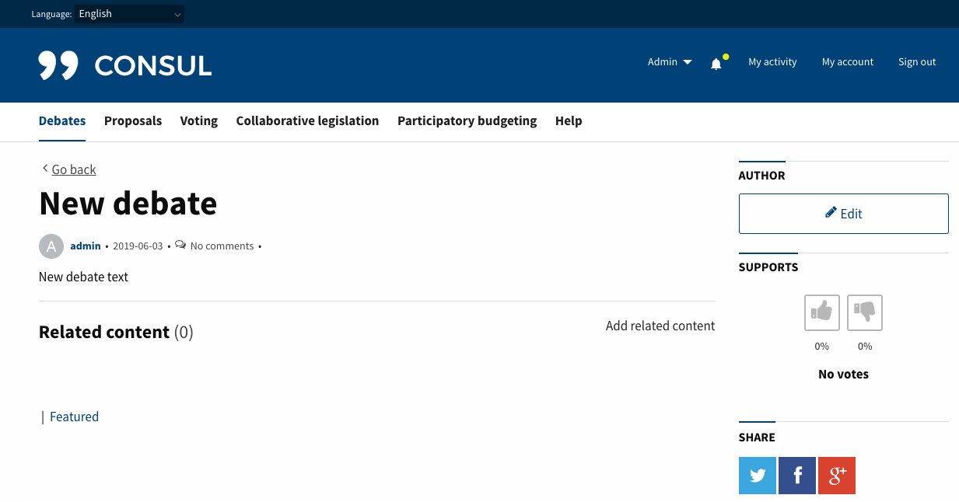This screenshot has height=502, width=959.
Task: Share the debate on Google Plus
Action: click(836, 476)
